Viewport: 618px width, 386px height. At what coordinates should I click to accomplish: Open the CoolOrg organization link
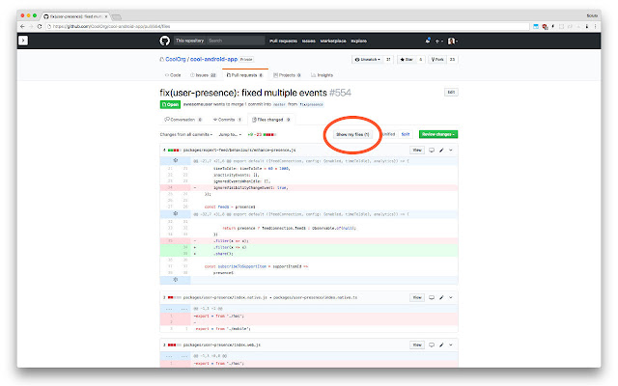point(176,59)
